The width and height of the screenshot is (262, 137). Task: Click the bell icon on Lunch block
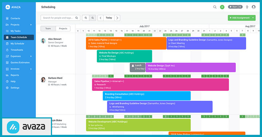pyautogui.click(x=133, y=66)
